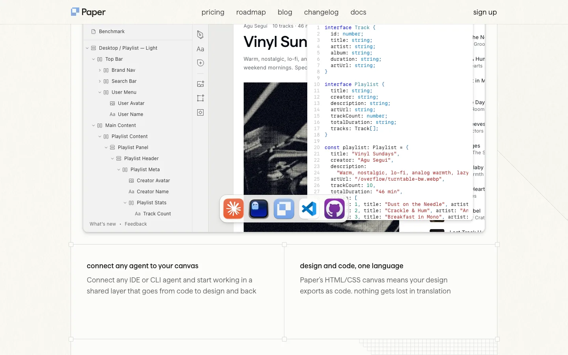Click the columns icon beside Top Bar
The image size is (568, 355).
tap(100, 59)
